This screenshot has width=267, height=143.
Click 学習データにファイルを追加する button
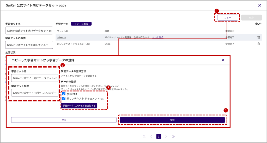click(x=79, y=106)
